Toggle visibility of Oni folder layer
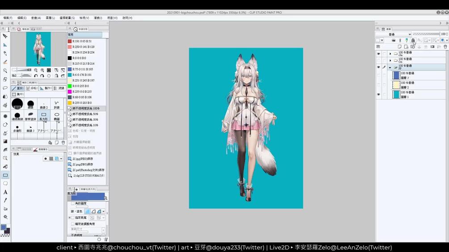449x252 pixels. click(x=378, y=60)
